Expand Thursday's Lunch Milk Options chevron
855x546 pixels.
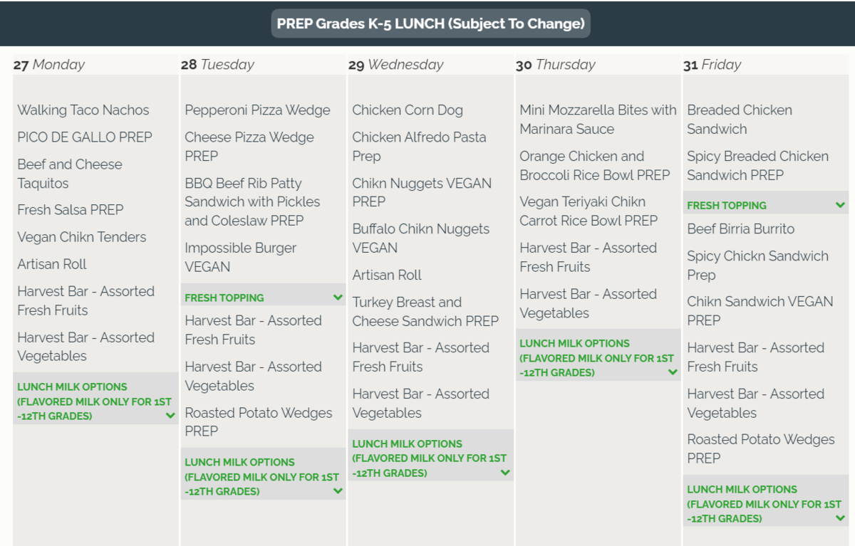click(673, 372)
